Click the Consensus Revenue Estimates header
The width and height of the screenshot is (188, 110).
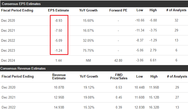tap(23, 69)
